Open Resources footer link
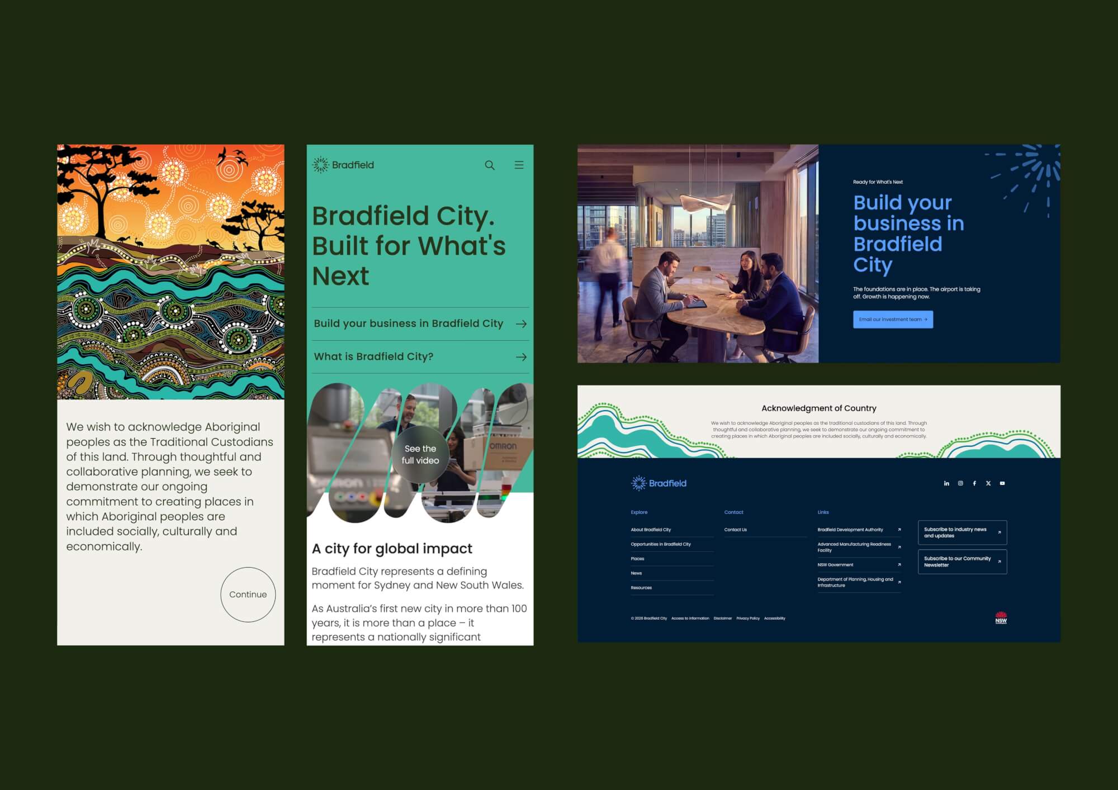 pyautogui.click(x=641, y=588)
